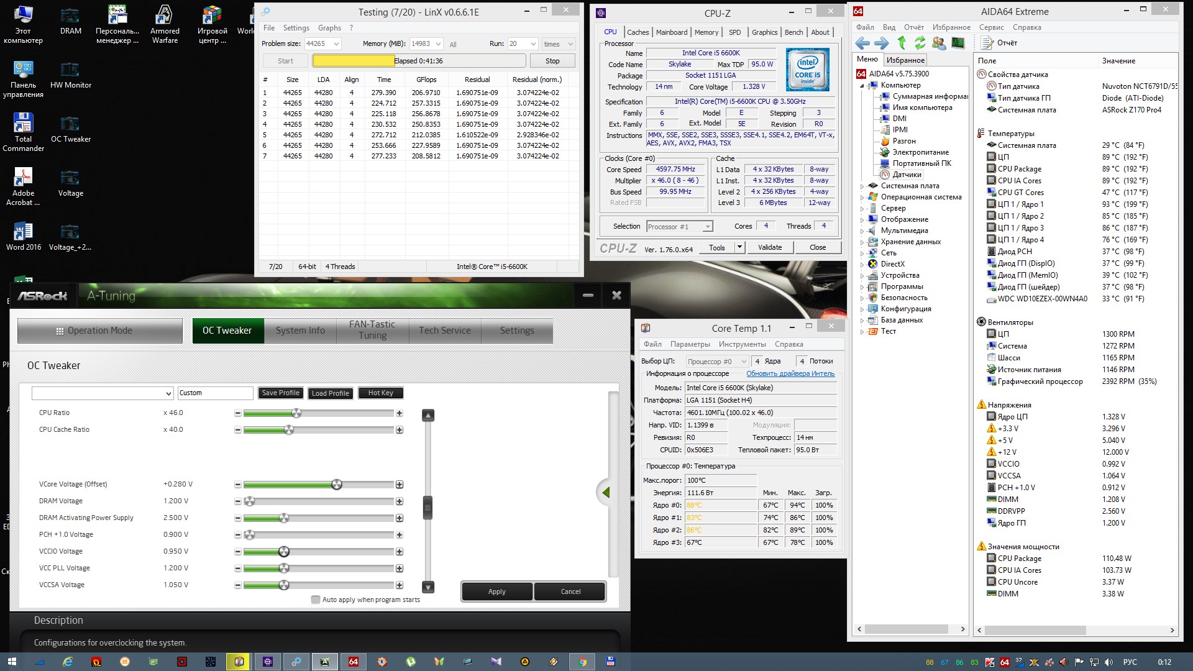
Task: Click the CPU Cache Ratio slider handle
Action: tap(289, 430)
